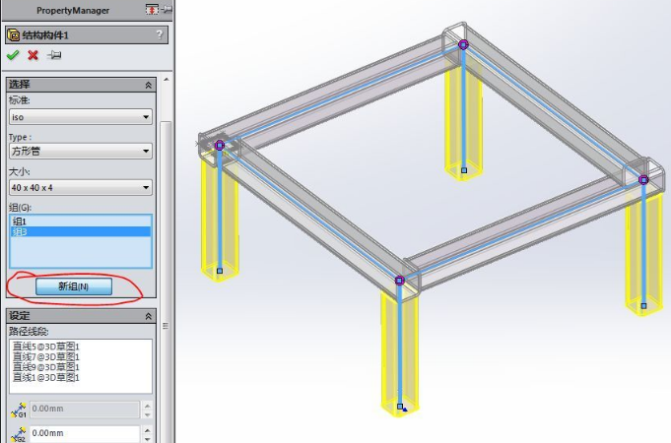
Task: Click the PropertyManager header pin icon
Action: click(167, 9)
